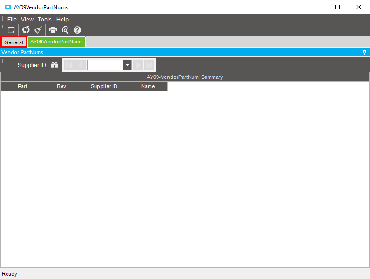Viewport: 370px width, 279px height.
Task: Click the Vendor PartNums panel title
Action: 22,52
